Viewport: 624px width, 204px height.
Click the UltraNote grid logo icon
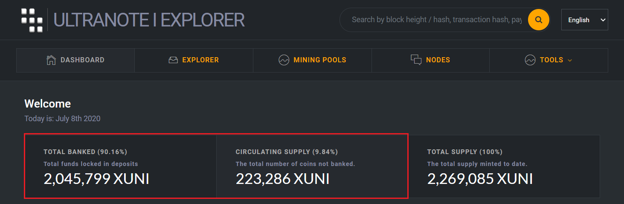(x=32, y=20)
